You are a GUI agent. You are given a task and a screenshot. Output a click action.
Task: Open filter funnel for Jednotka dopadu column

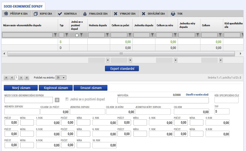pyautogui.click(x=152, y=35)
